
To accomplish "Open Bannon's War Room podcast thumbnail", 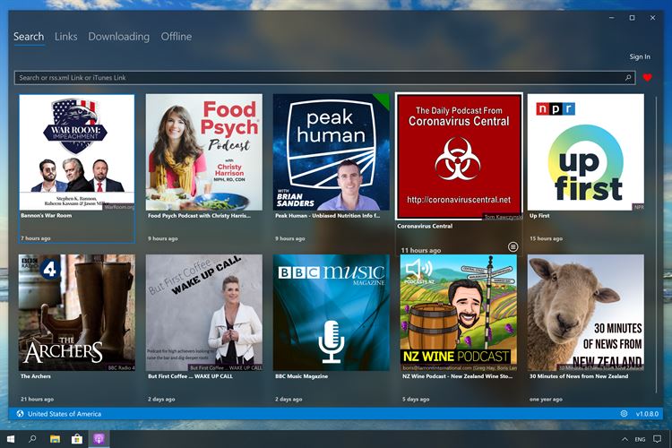I will click(77, 152).
